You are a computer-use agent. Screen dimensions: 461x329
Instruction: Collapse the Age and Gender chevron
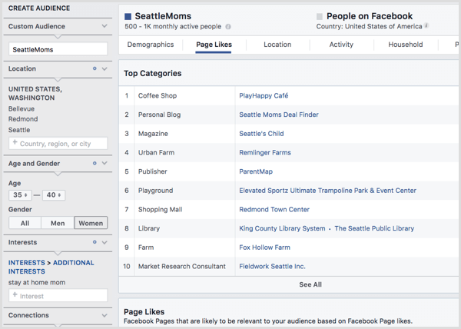pos(104,163)
